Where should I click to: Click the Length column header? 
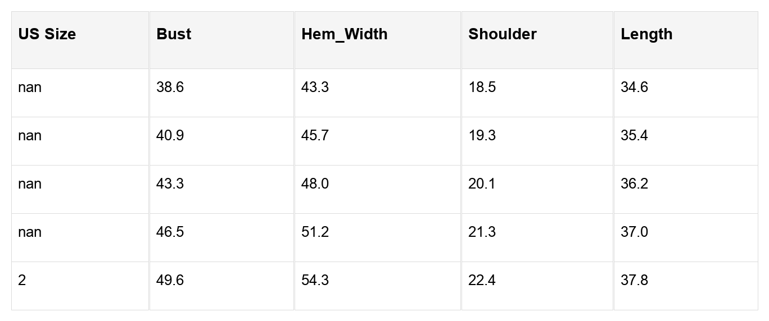tap(646, 34)
